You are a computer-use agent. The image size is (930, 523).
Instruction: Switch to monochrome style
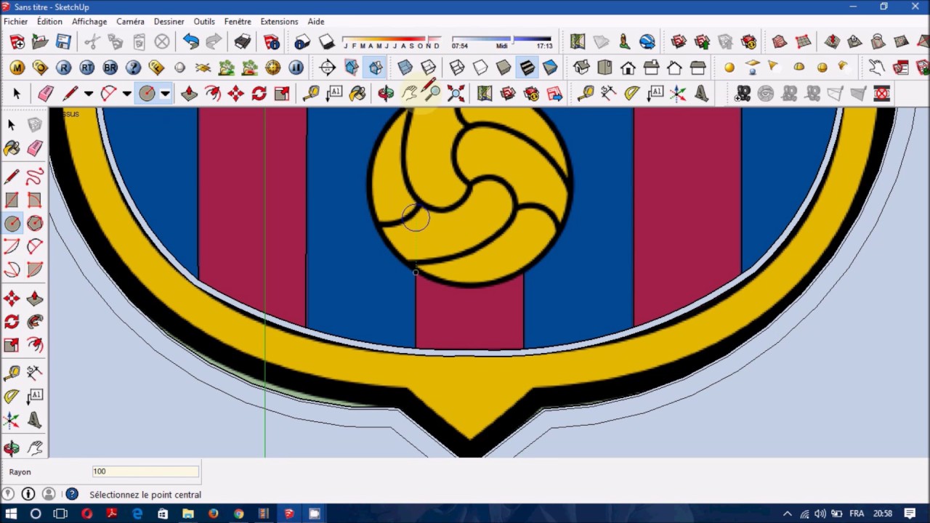550,68
